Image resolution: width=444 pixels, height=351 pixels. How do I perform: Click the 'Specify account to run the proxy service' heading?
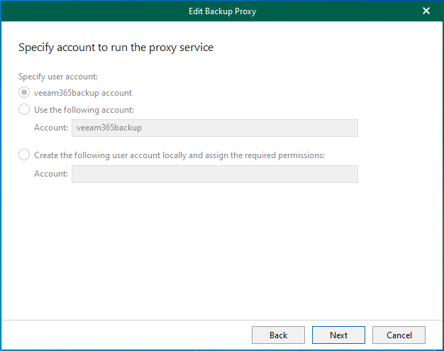116,48
